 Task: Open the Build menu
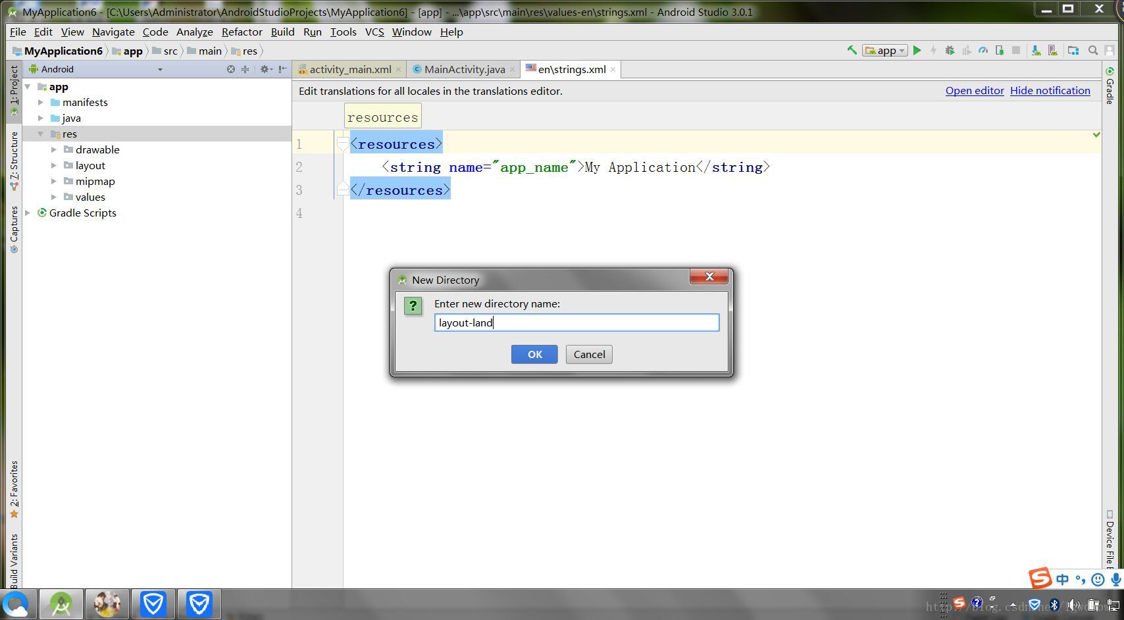point(282,32)
